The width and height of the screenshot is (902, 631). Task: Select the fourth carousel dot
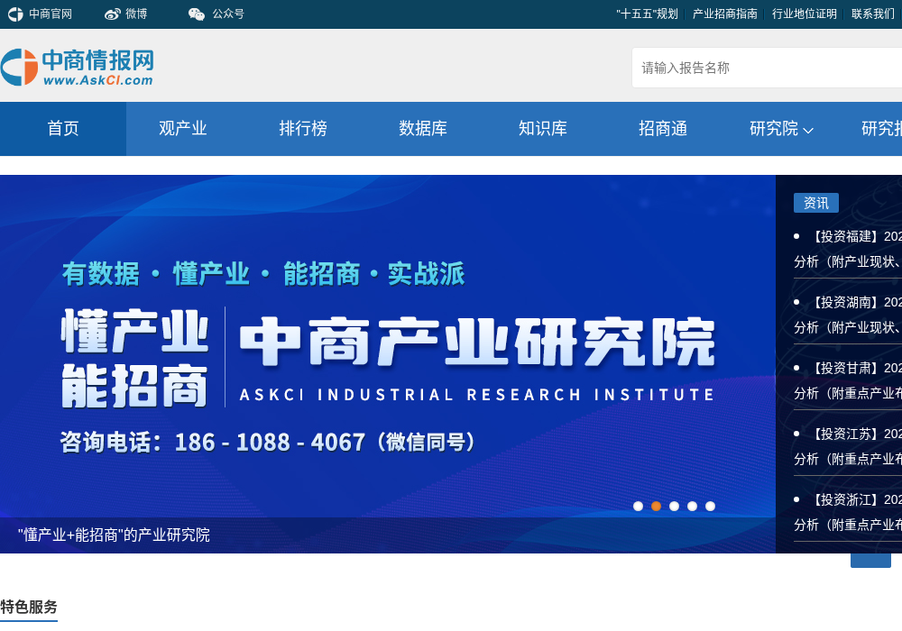pyautogui.click(x=692, y=507)
